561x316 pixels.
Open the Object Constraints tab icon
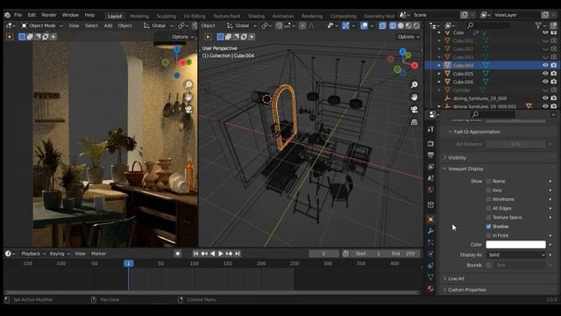click(430, 265)
